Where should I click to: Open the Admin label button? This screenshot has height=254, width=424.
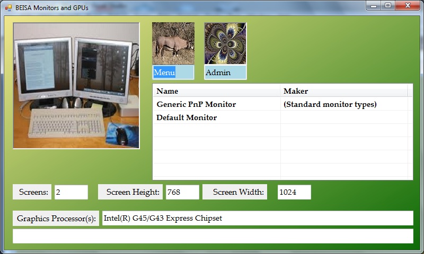[x=225, y=72]
